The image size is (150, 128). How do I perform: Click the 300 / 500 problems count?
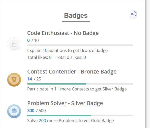(x=36, y=111)
